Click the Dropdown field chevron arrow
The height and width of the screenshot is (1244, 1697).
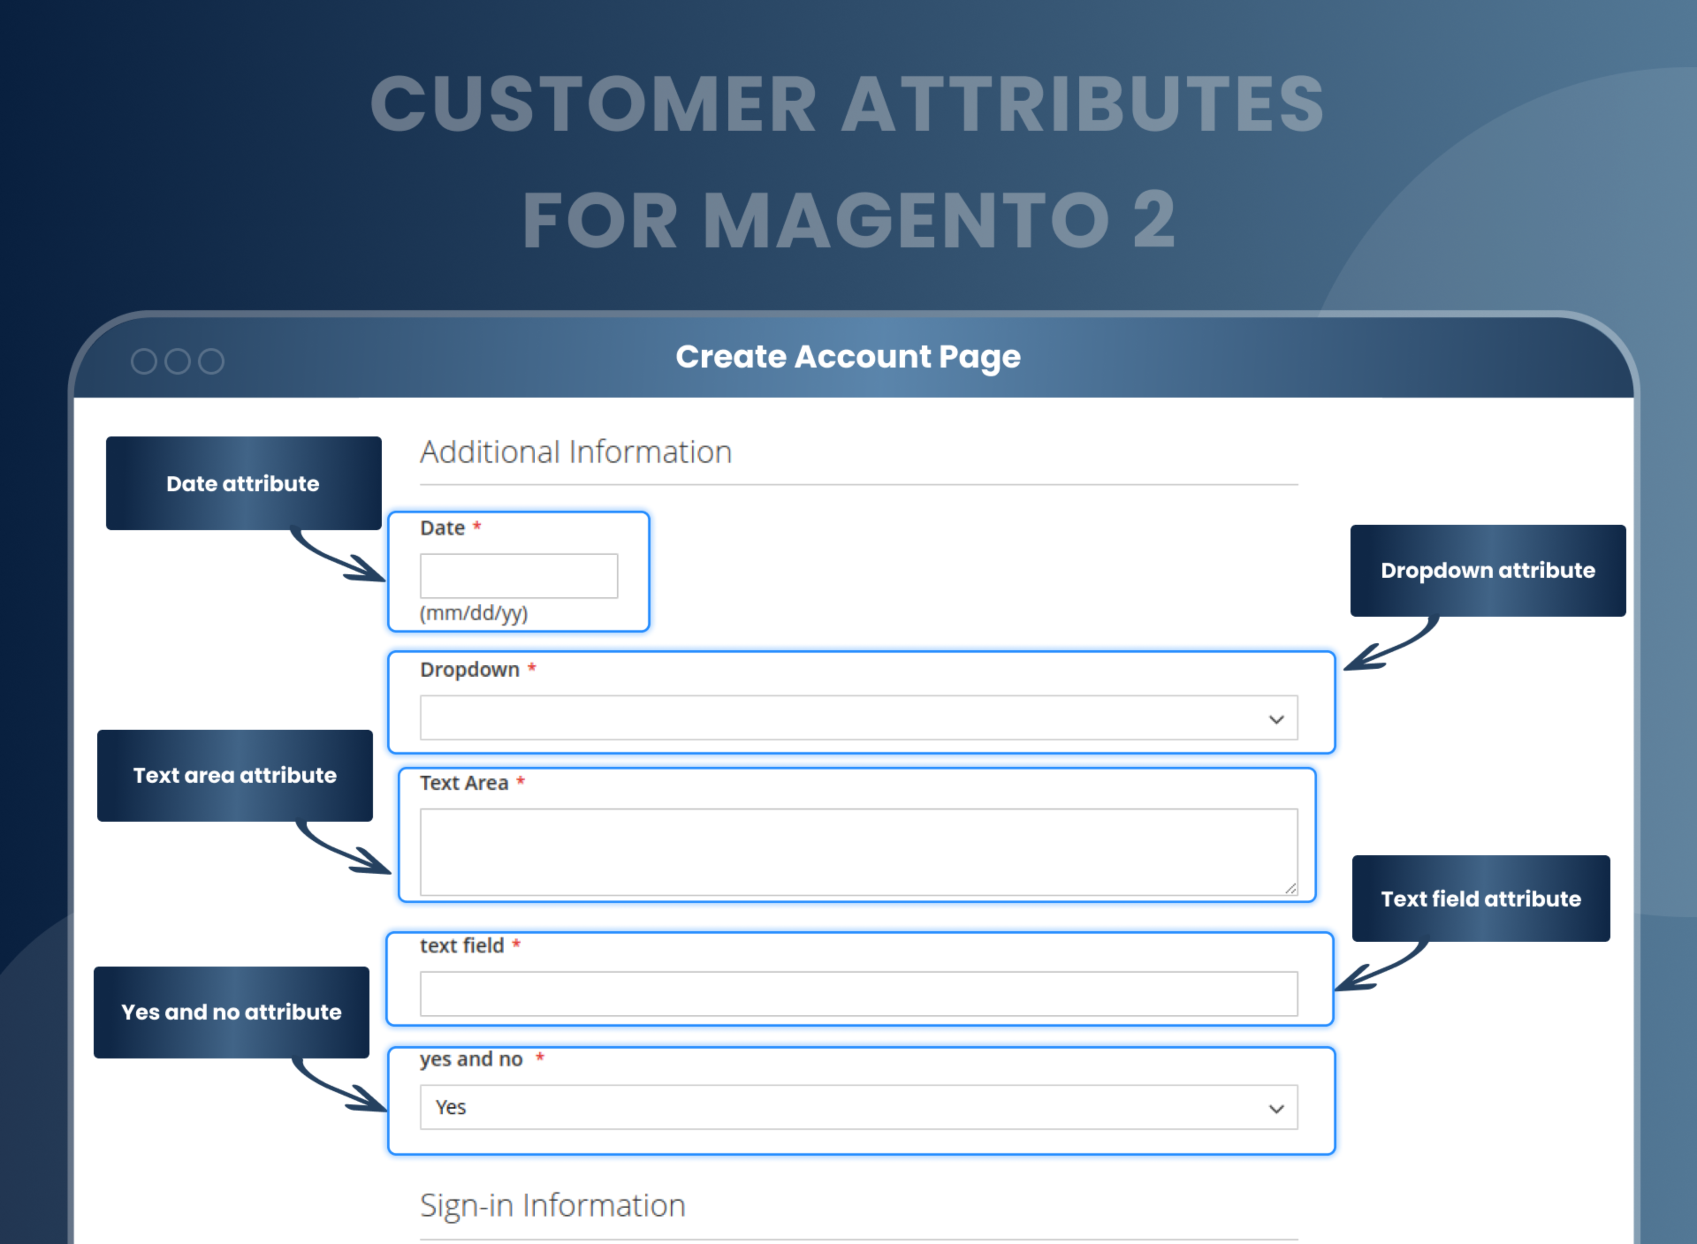tap(1276, 719)
